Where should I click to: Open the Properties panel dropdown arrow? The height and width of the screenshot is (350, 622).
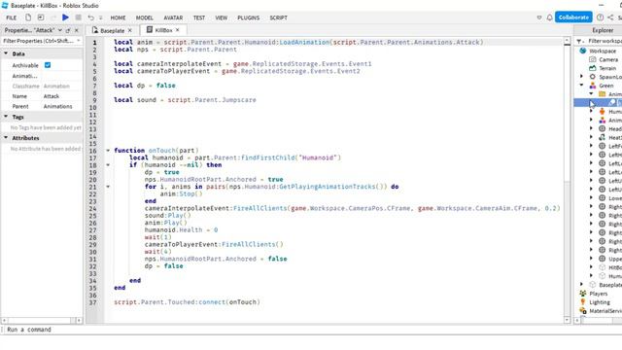tap(60, 30)
